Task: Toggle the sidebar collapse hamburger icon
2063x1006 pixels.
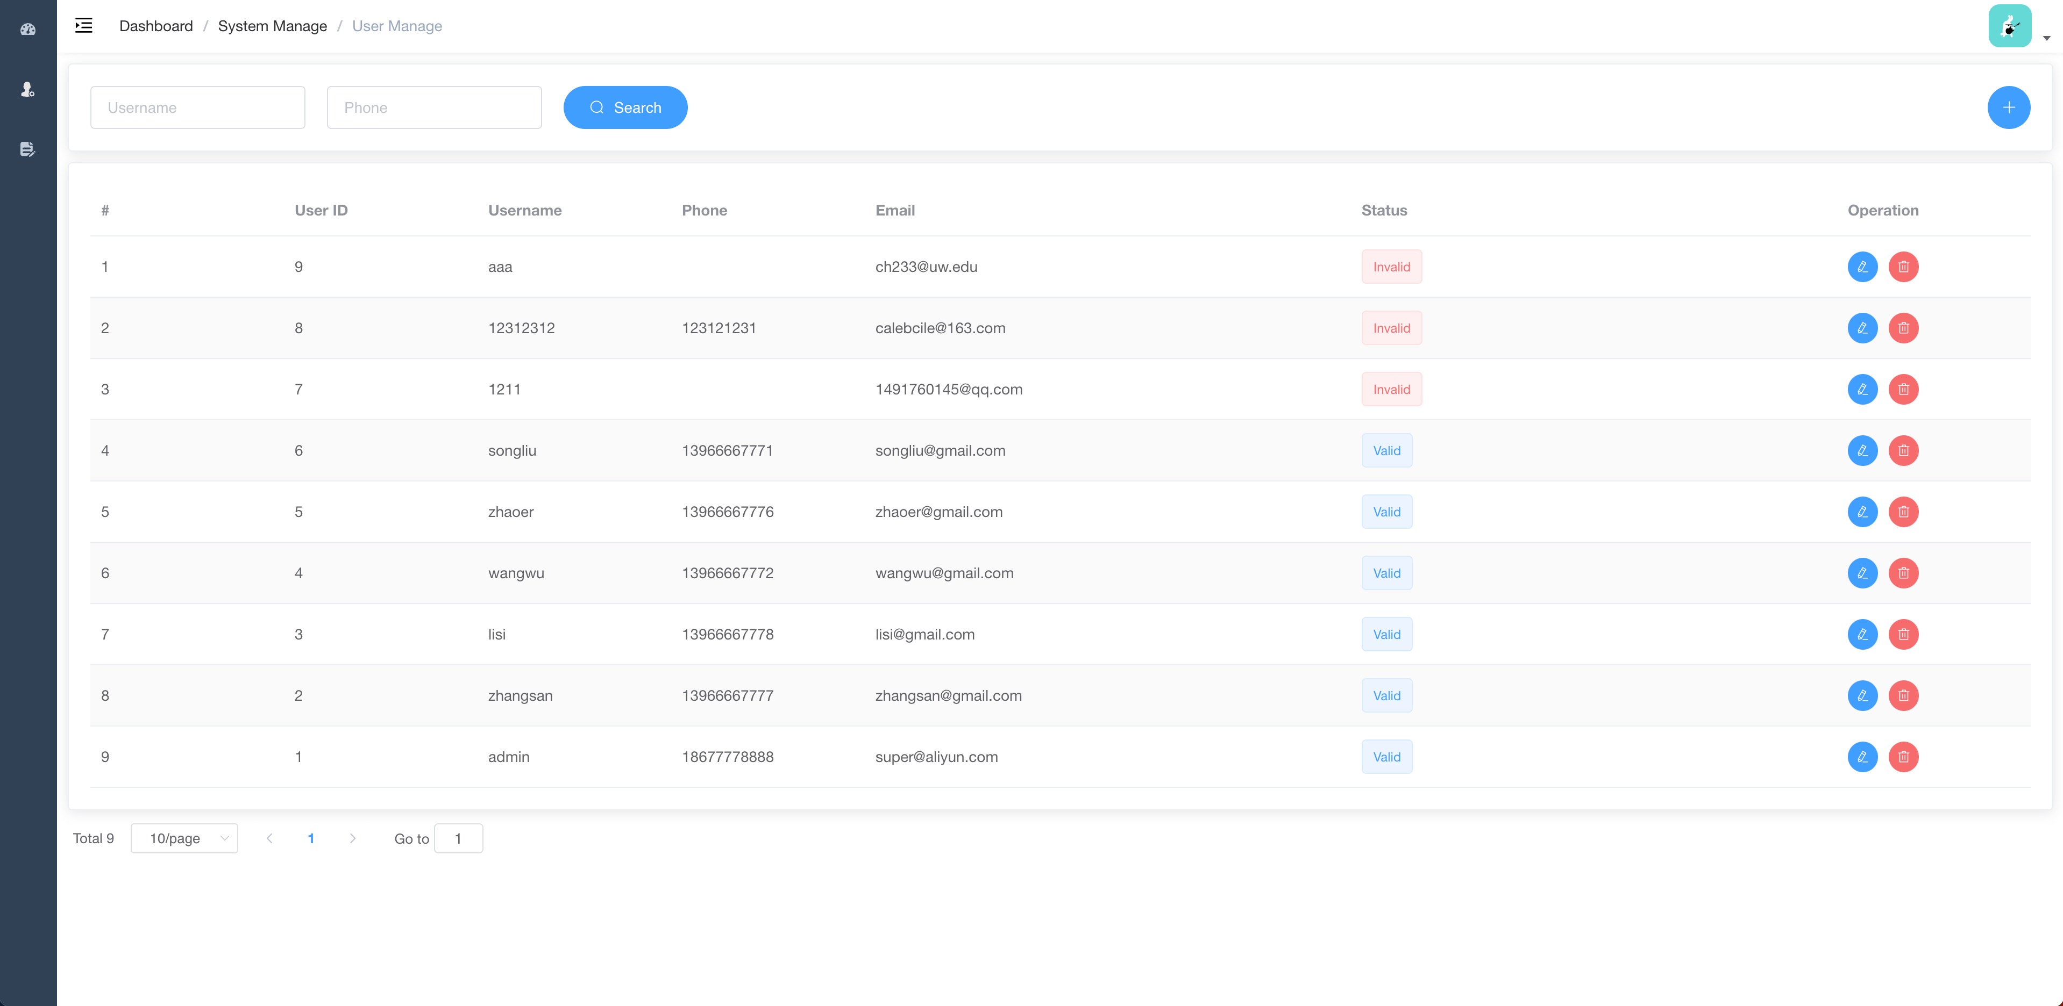Action: pos(84,26)
